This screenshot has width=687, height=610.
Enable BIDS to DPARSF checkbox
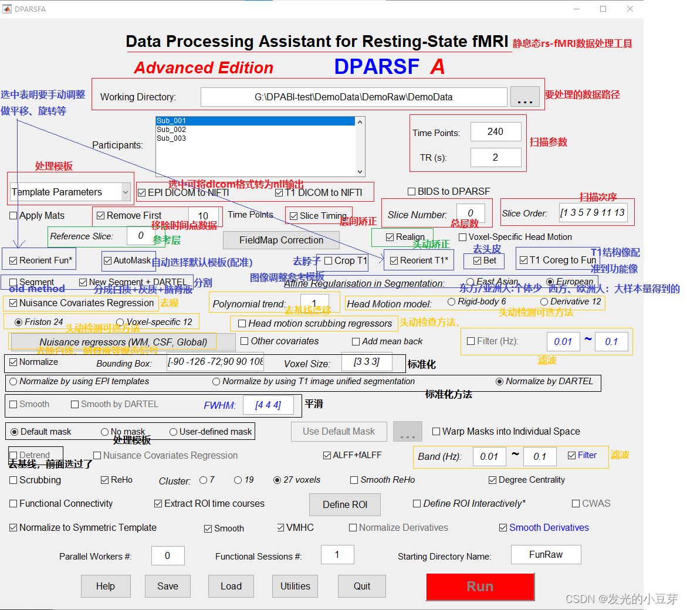[x=411, y=191]
